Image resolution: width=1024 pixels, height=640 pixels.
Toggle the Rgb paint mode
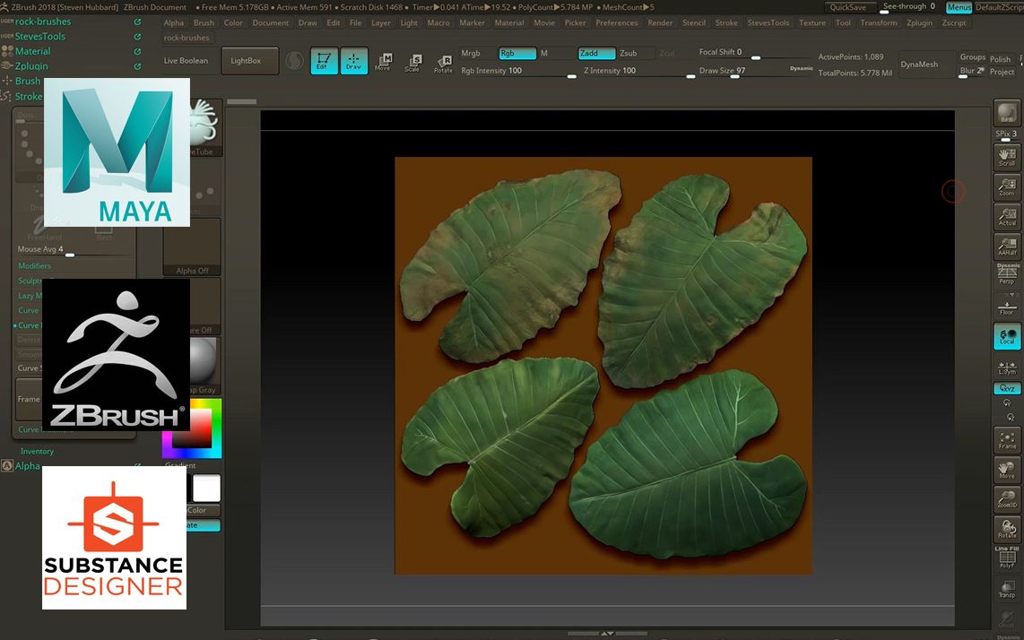517,53
